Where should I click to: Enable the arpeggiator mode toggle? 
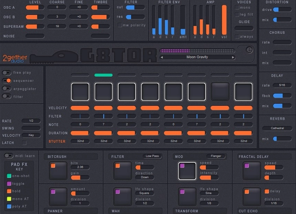tap(7, 88)
